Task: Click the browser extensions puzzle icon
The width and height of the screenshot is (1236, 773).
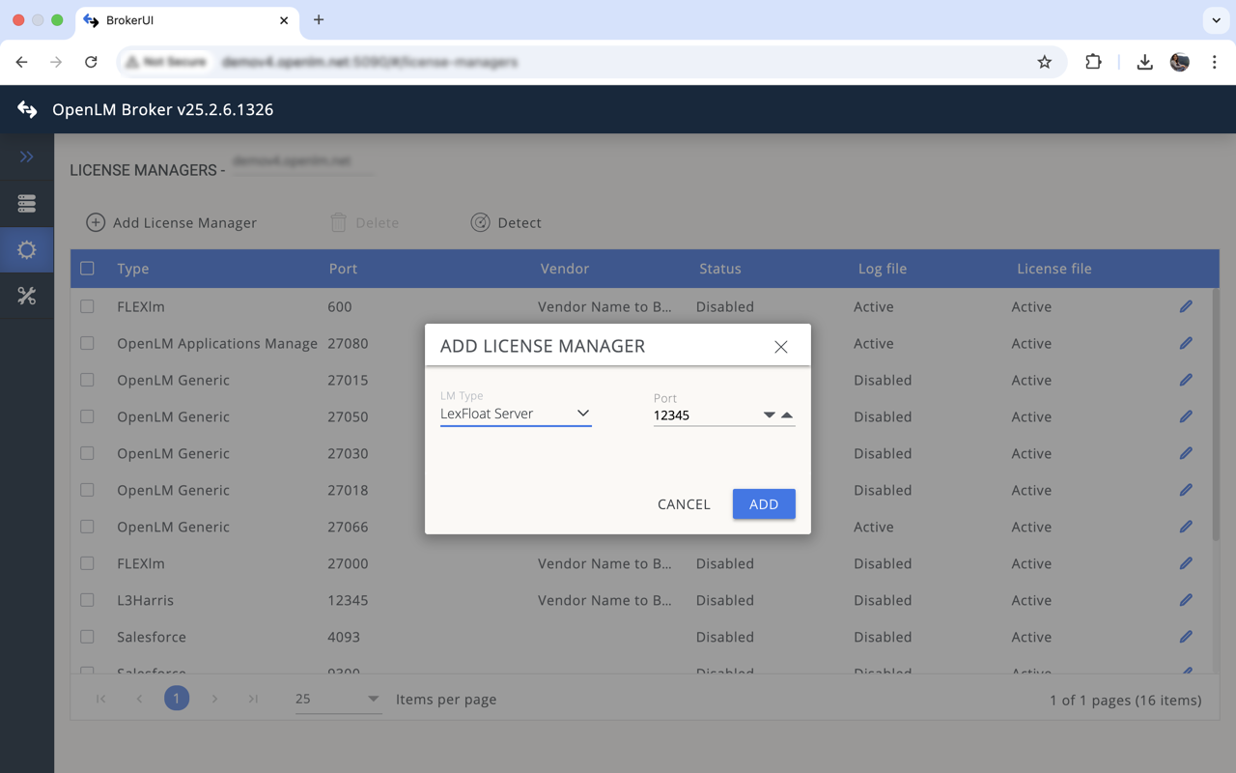Action: 1093,61
